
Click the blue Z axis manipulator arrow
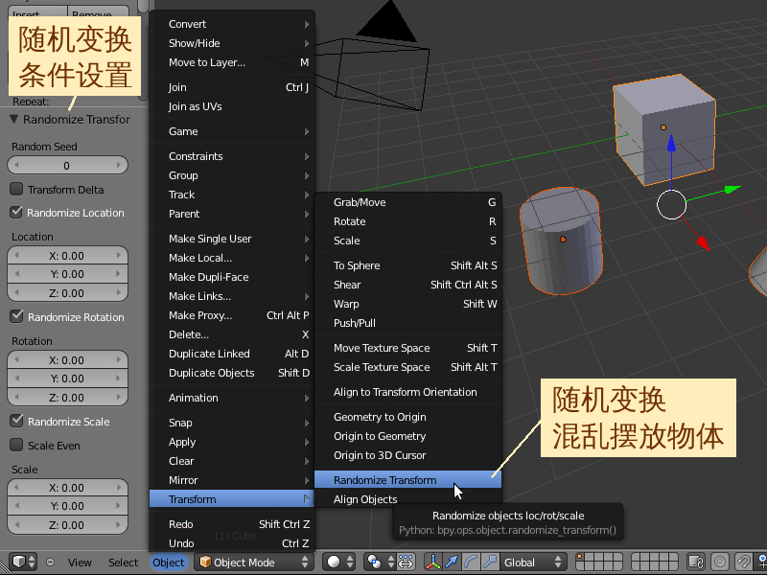[x=672, y=143]
